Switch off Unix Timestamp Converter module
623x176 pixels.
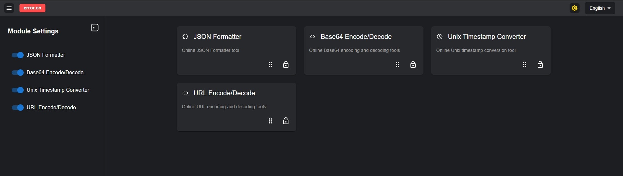pyautogui.click(x=18, y=90)
